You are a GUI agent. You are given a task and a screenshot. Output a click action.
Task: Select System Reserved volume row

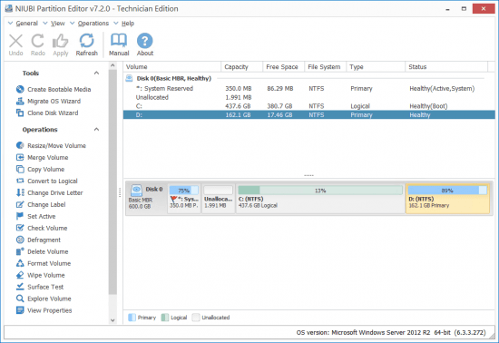[309, 88]
